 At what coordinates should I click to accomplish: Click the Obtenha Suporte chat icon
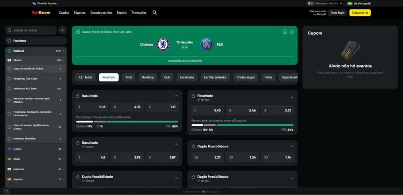pos(34,3)
